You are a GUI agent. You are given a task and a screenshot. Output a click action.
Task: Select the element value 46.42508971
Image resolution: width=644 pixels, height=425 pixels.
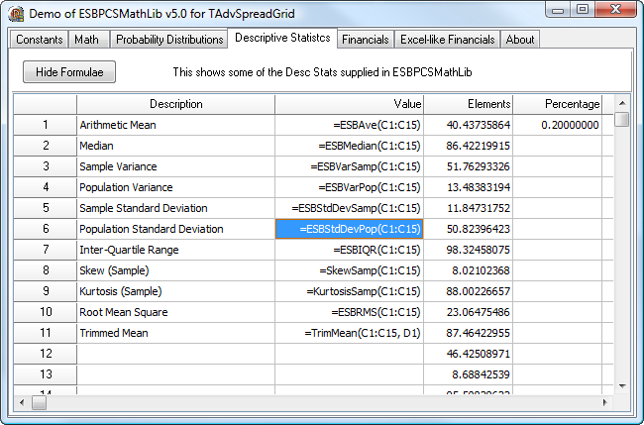tap(469, 354)
